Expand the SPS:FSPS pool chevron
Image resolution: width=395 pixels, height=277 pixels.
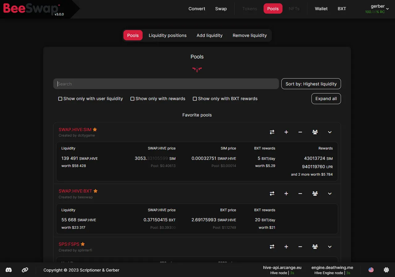coord(330,247)
